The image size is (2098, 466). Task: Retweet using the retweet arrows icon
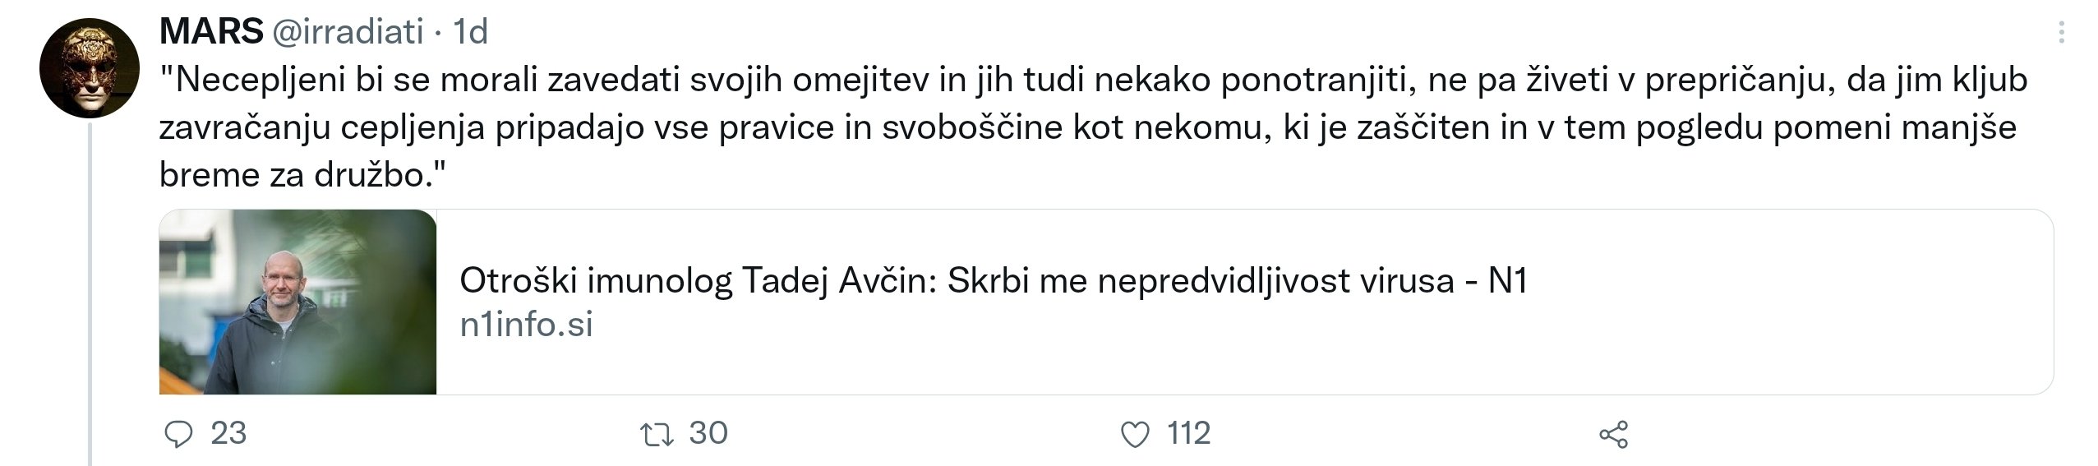[656, 434]
